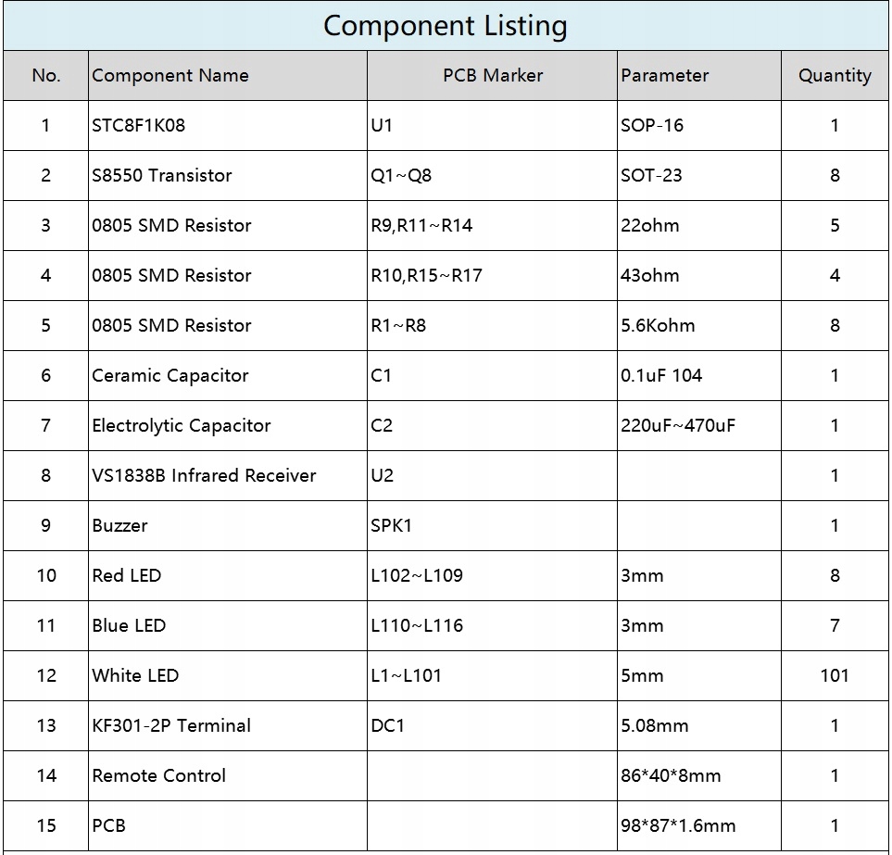Click the L110~L116 marker cell
This screenshot has width=892, height=855.
[417, 626]
